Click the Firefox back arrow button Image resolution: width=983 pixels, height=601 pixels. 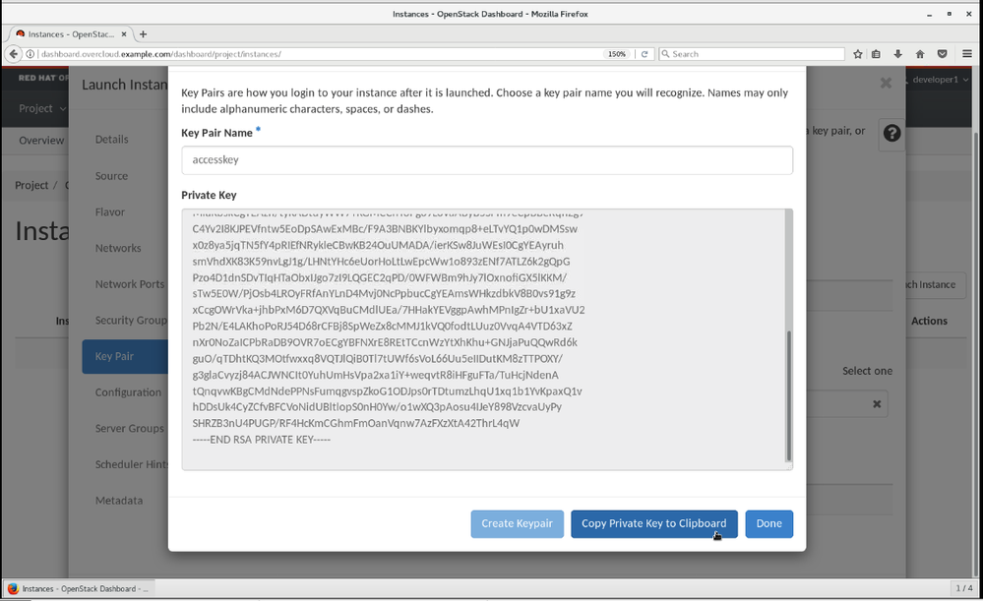tap(14, 54)
